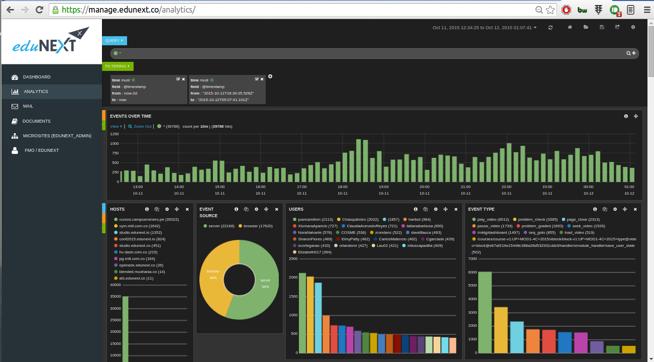
Task: Collapse the FILTERING section
Action: [118, 66]
